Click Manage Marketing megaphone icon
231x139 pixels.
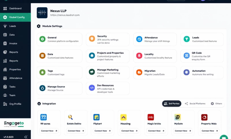tap(92, 72)
